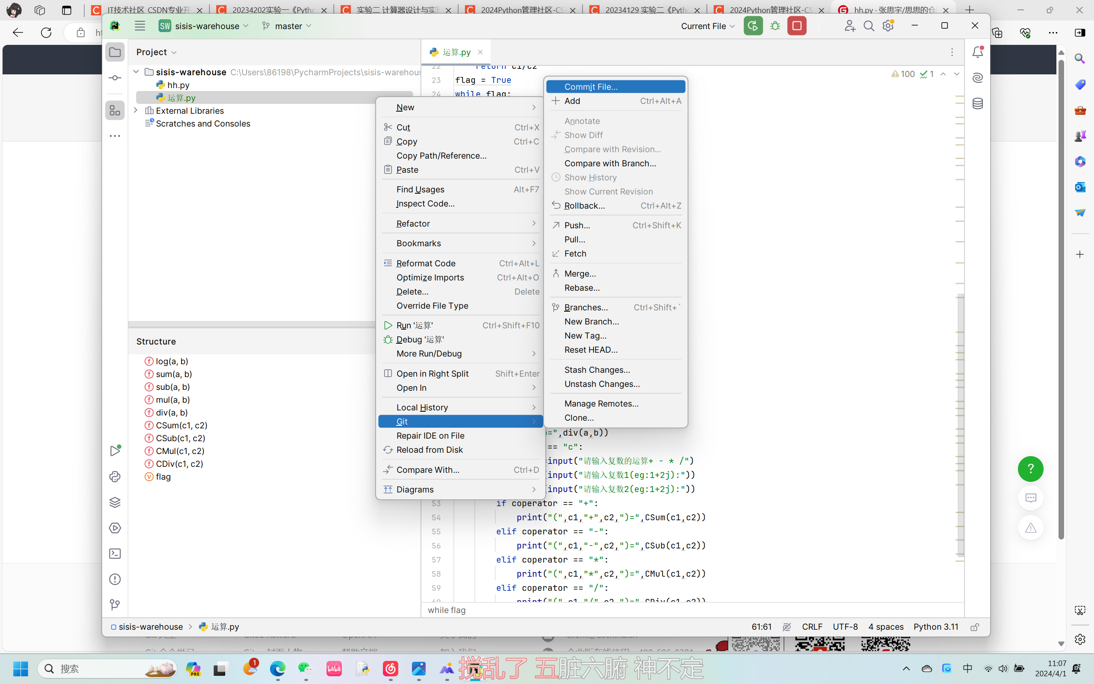Toggle the read-only lock icon in status bar
The width and height of the screenshot is (1094, 684).
[975, 627]
